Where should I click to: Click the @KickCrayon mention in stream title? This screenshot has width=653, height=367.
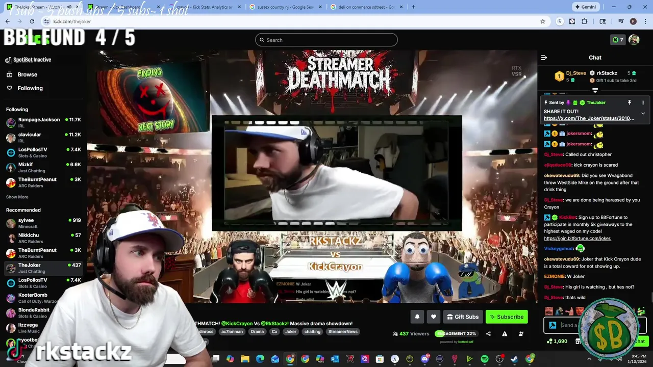237,324
